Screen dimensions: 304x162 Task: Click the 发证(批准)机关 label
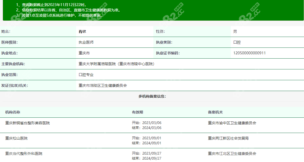[15, 85]
